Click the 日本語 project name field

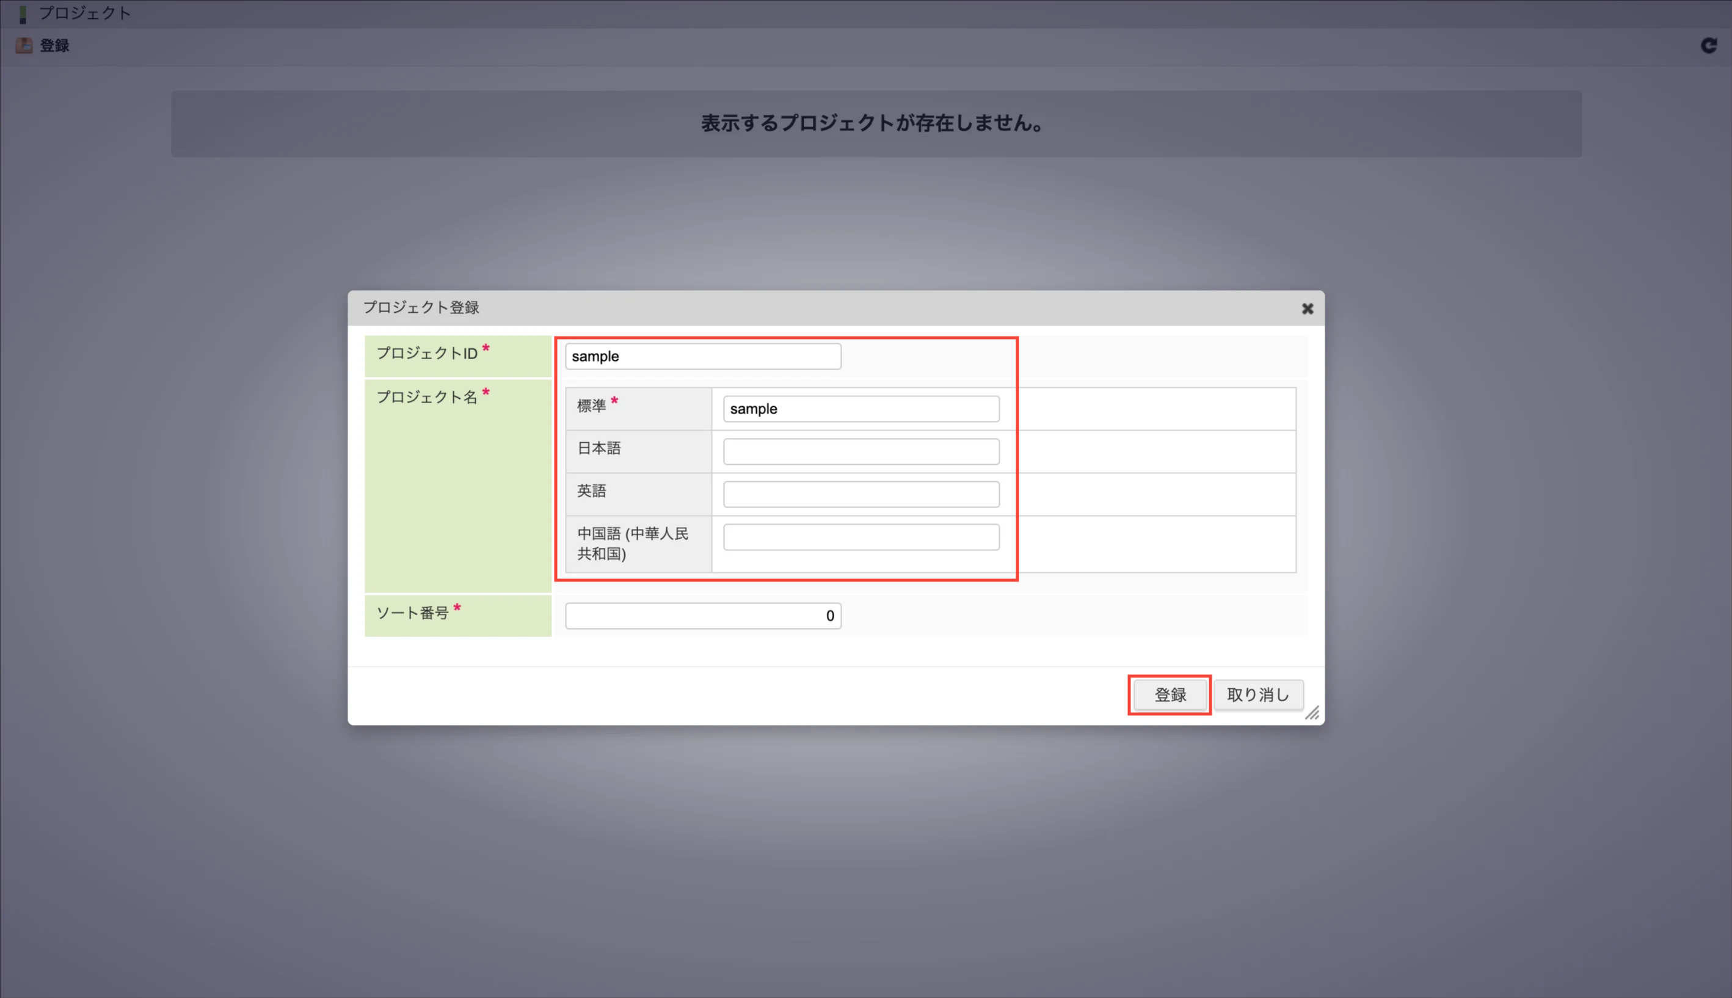click(x=861, y=452)
